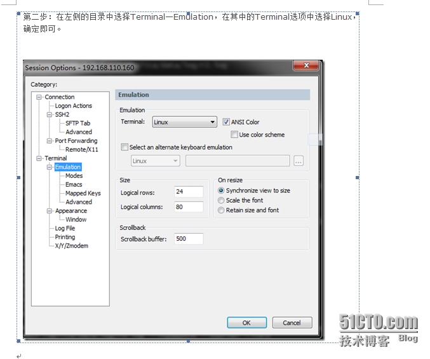Open the Terminal type dropdown

(x=185, y=122)
